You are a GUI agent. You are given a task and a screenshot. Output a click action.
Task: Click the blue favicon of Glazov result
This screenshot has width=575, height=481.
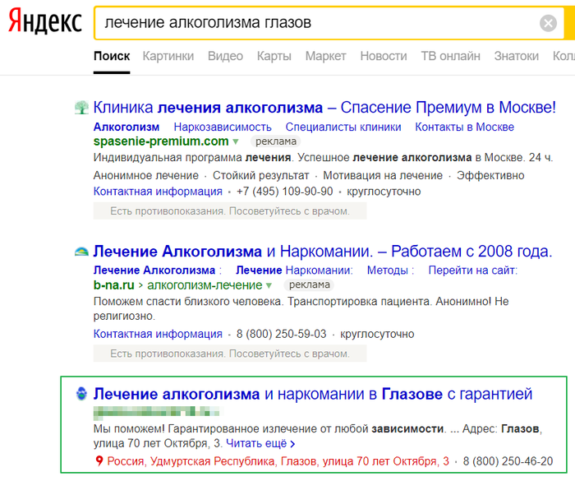82,395
